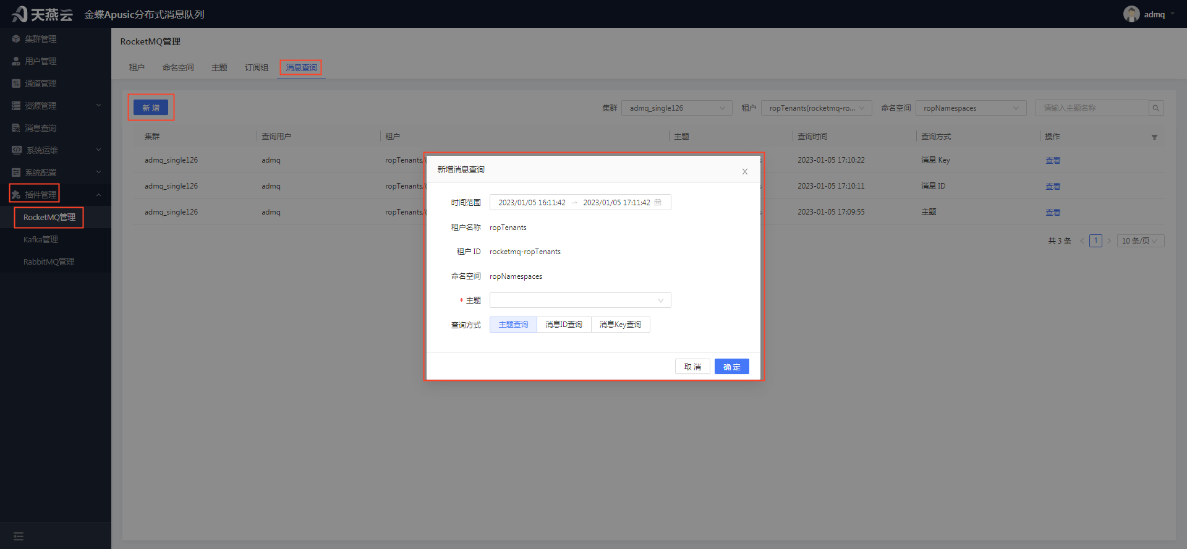Image resolution: width=1187 pixels, height=549 pixels.
Task: Select the 主题查询 query method
Action: [x=513, y=325]
